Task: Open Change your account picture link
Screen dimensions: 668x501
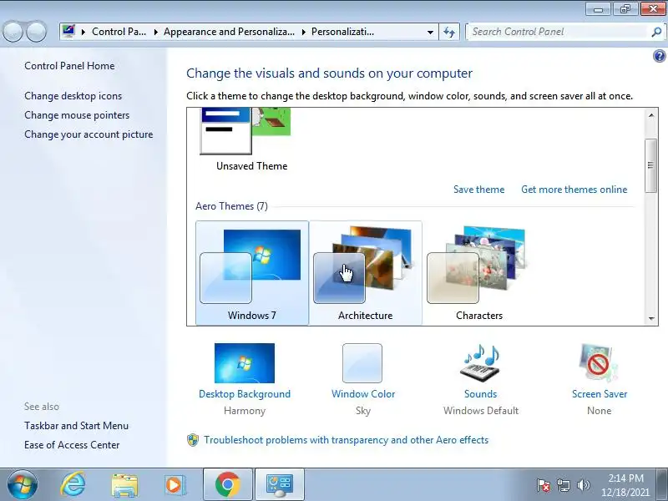Action: pos(89,134)
